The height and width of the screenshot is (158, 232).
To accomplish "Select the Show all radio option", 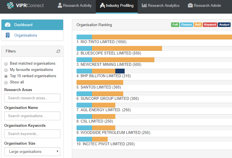I will pos(6,83).
